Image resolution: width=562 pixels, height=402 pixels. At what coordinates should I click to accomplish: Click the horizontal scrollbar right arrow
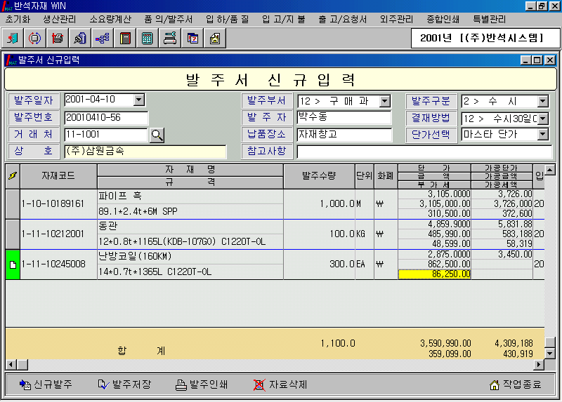[539, 365]
